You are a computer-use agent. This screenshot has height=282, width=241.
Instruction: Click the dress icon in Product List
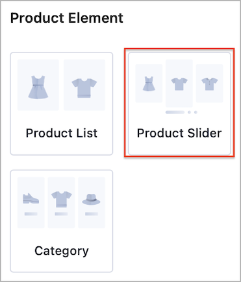(38, 87)
